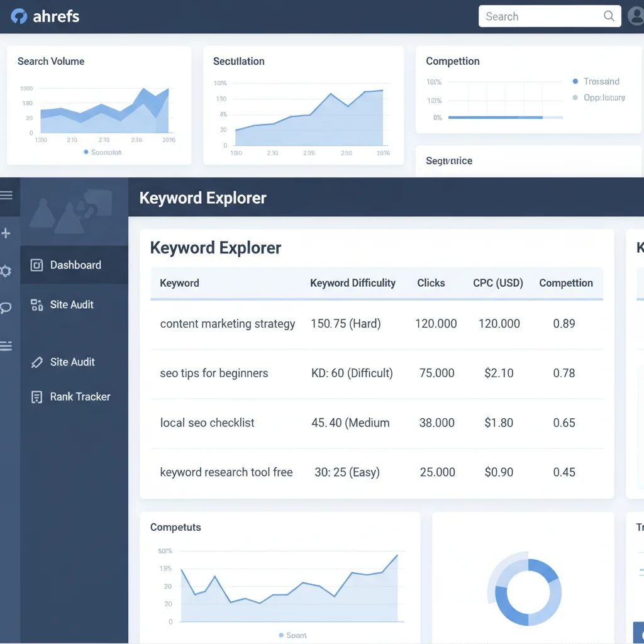Click the Segtvtrice card title
The image size is (644, 644).
point(449,160)
